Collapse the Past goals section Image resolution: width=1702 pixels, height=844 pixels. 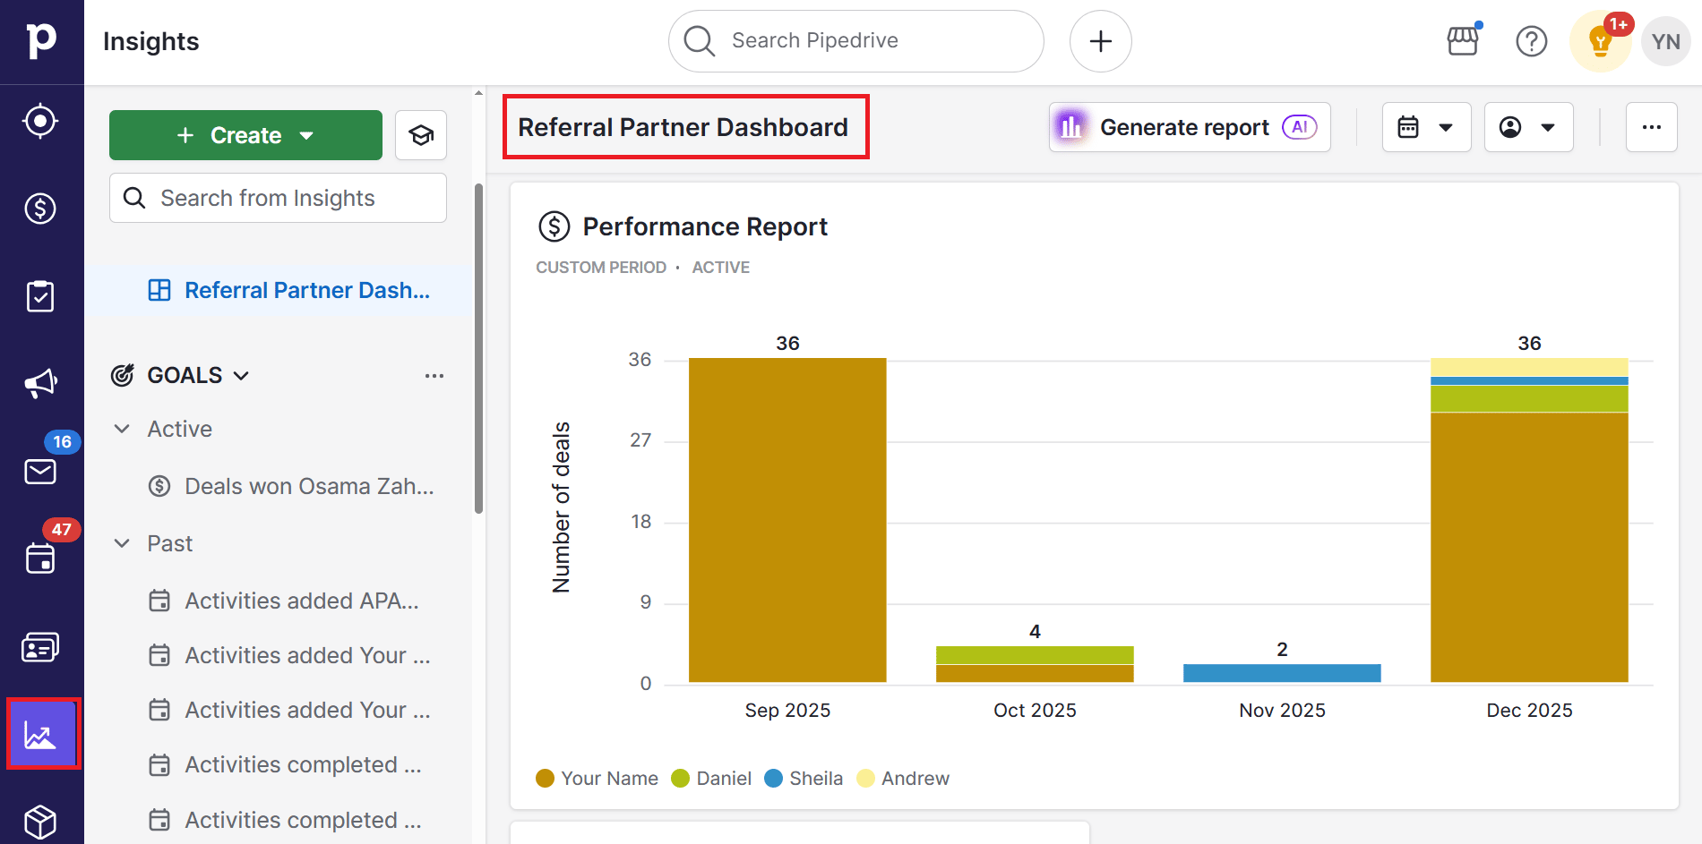[123, 543]
